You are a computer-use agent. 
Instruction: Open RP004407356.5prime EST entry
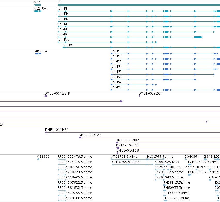coord(75,167)
